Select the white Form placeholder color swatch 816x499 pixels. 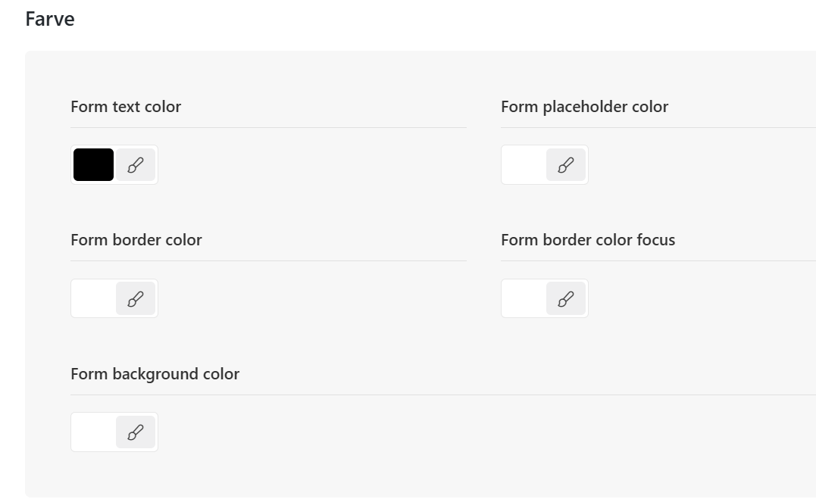tap(524, 165)
